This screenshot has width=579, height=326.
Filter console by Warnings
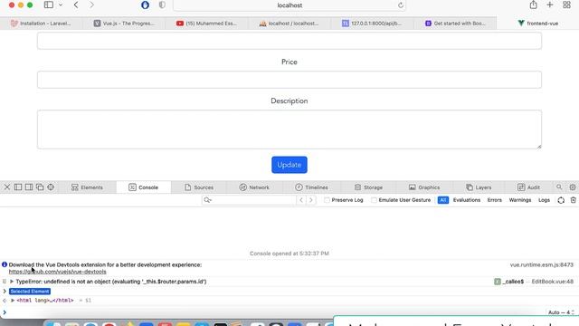[x=520, y=200]
